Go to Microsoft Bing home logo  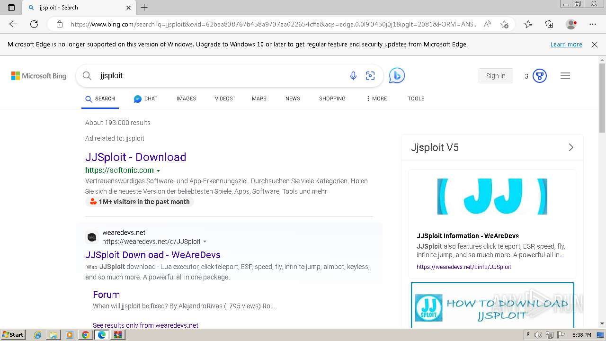tap(39, 76)
